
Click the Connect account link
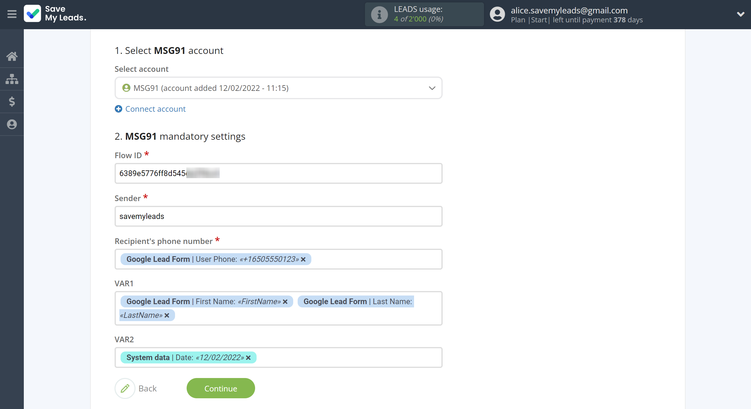[x=155, y=109]
